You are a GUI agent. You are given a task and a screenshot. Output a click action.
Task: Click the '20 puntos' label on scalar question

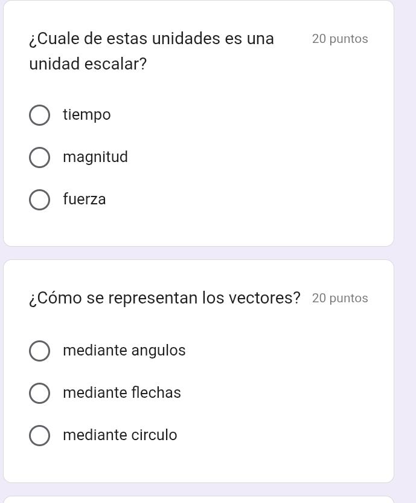coord(341,39)
